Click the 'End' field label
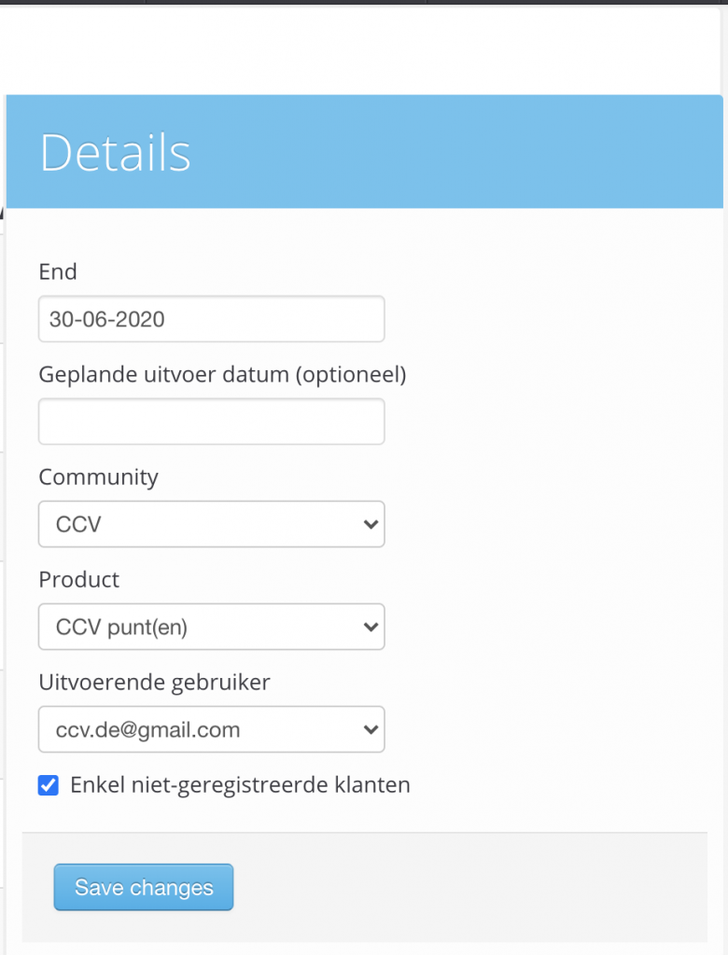728x955 pixels. coord(58,271)
